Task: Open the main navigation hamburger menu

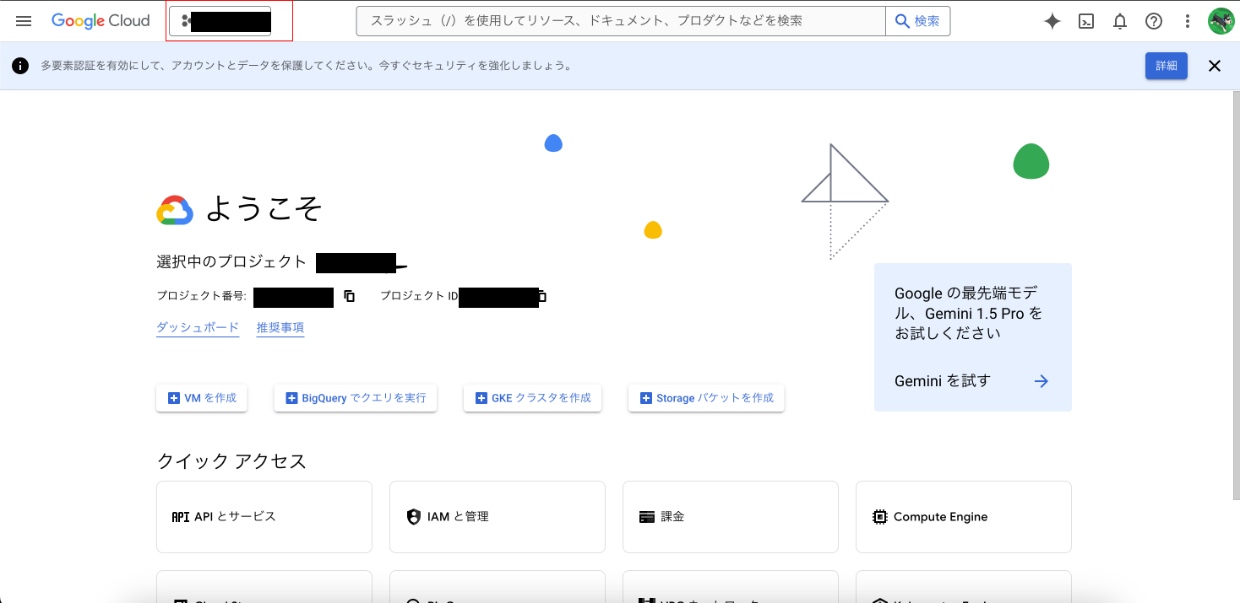Action: [x=24, y=21]
